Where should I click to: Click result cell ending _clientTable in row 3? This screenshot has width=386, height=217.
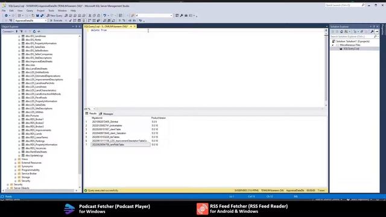tap(121, 130)
